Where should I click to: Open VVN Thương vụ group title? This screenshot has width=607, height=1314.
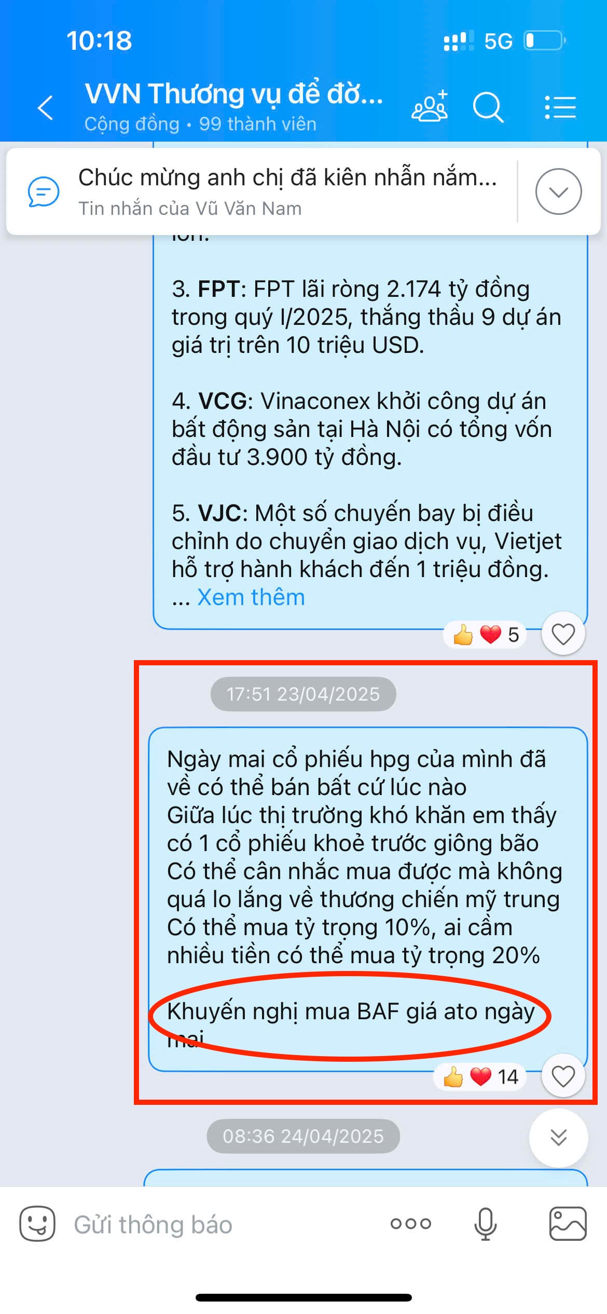pyautogui.click(x=234, y=94)
